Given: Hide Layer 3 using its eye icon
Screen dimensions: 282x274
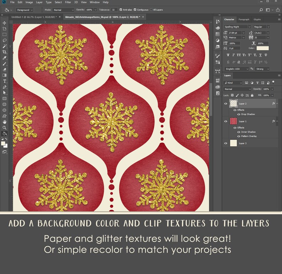Looking at the screenshot, I should point(226,143).
